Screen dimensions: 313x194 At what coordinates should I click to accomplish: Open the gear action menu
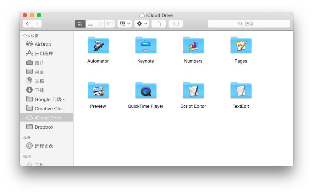(x=142, y=24)
